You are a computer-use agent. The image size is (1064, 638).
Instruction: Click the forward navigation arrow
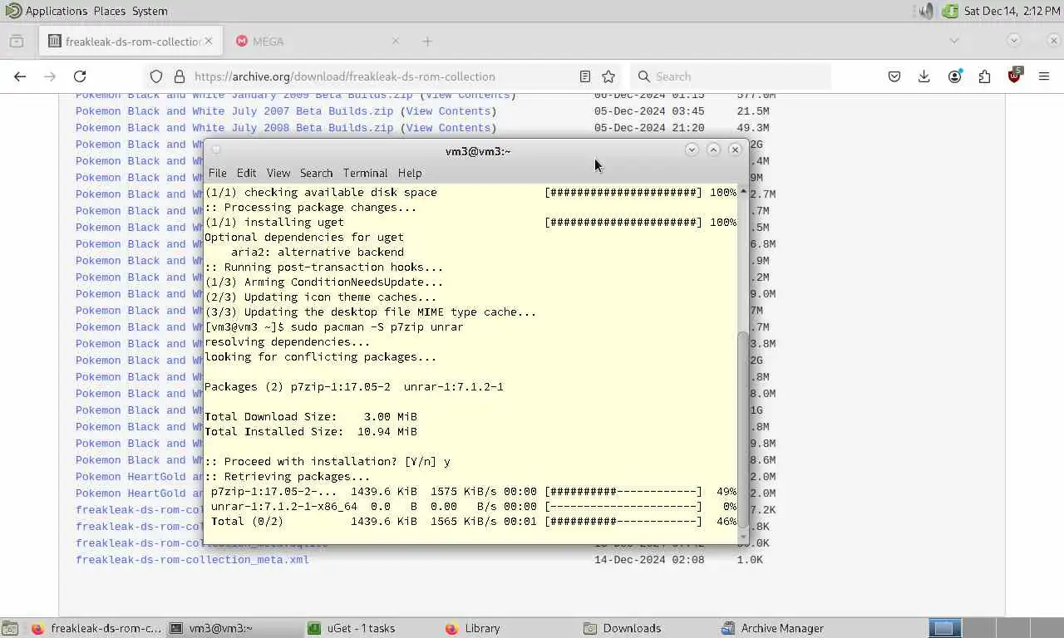pyautogui.click(x=50, y=76)
